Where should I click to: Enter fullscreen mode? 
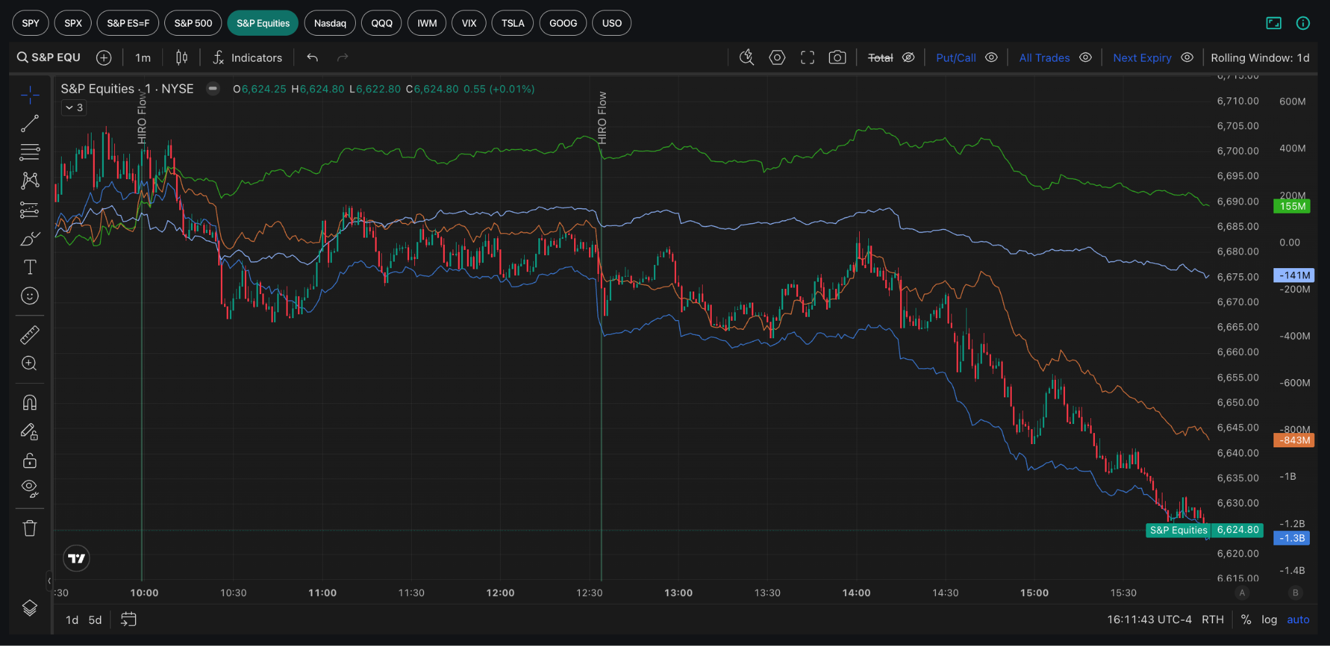click(807, 58)
